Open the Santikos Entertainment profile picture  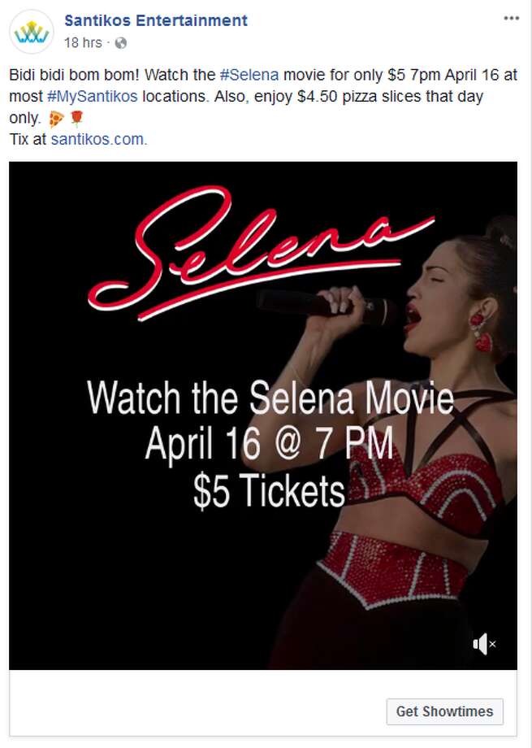pos(32,32)
